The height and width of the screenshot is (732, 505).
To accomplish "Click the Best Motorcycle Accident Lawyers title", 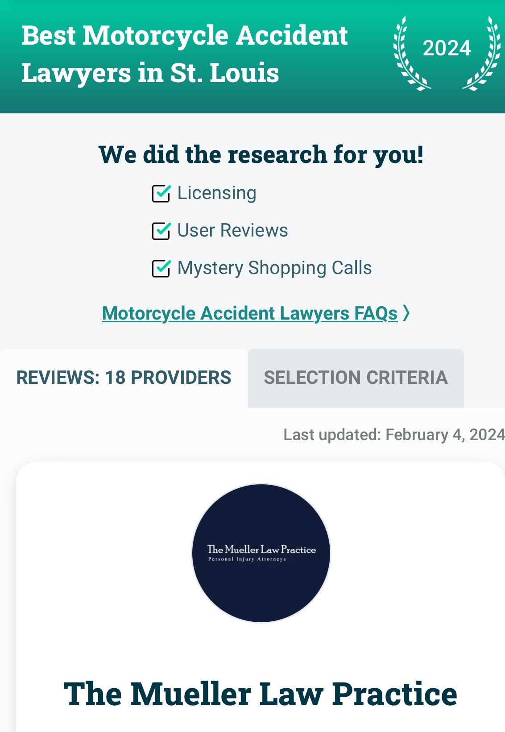I will pyautogui.click(x=185, y=54).
